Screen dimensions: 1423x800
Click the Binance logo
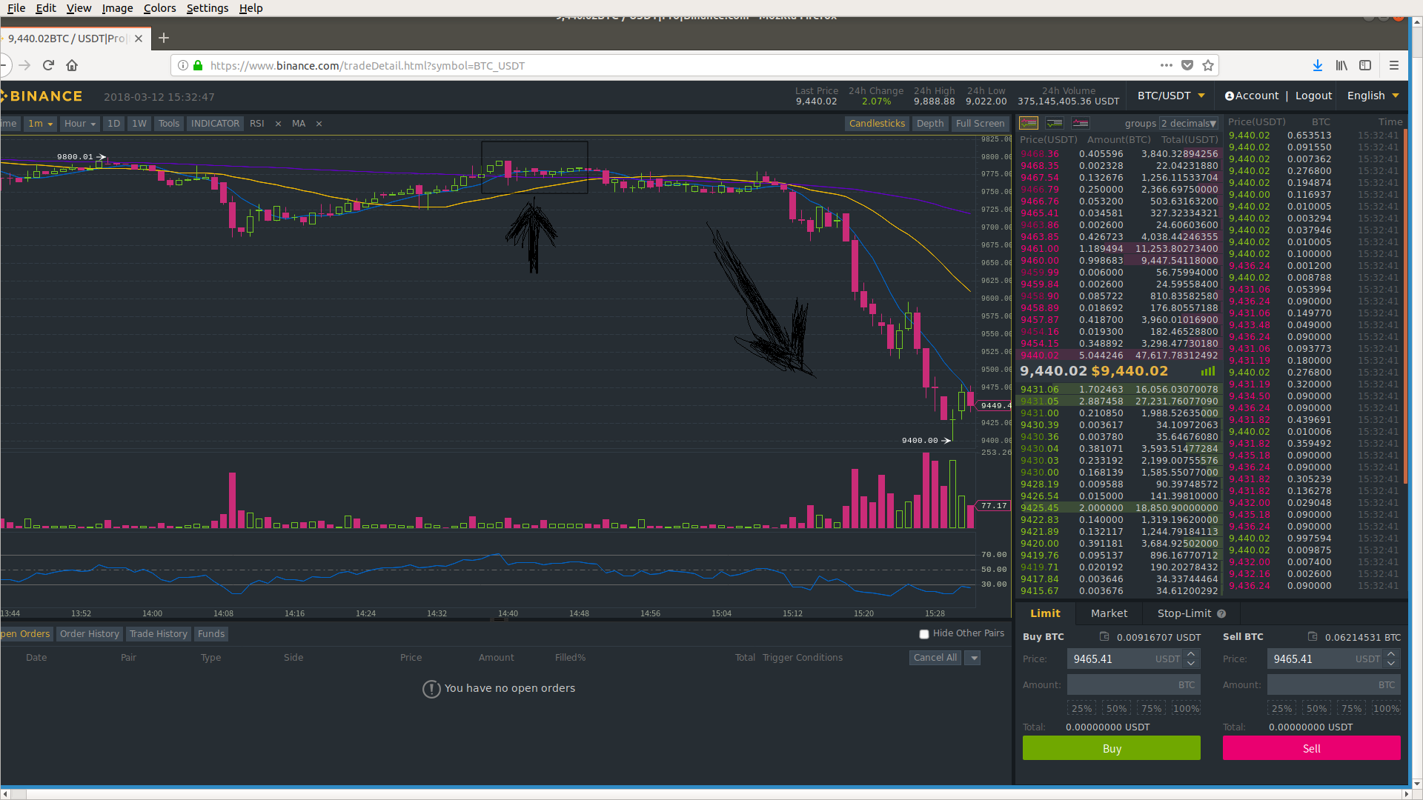pyautogui.click(x=42, y=96)
